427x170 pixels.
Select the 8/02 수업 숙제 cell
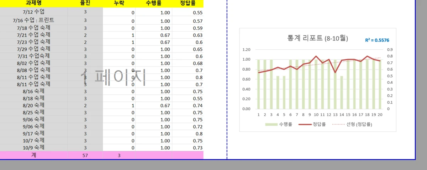pos(33,63)
